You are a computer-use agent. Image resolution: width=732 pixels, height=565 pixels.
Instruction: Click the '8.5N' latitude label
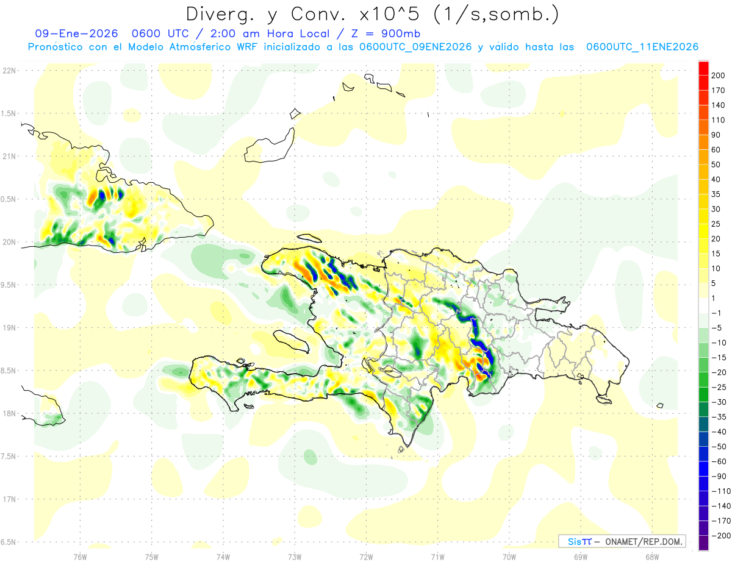coord(8,371)
